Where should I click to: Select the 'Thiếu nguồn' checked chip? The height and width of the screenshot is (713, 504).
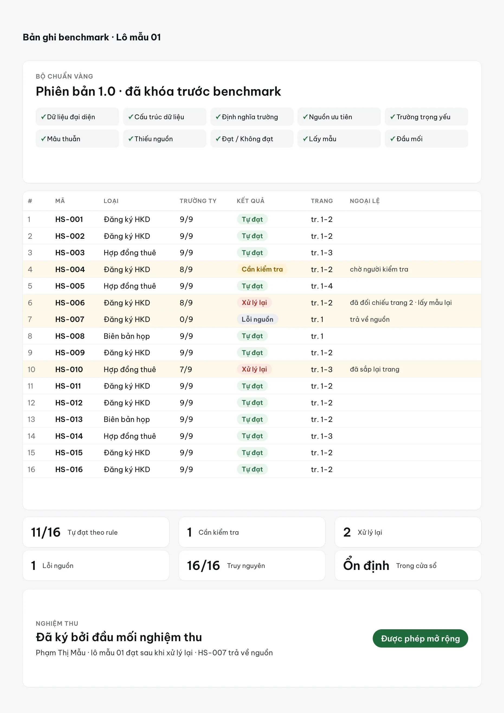coord(164,139)
